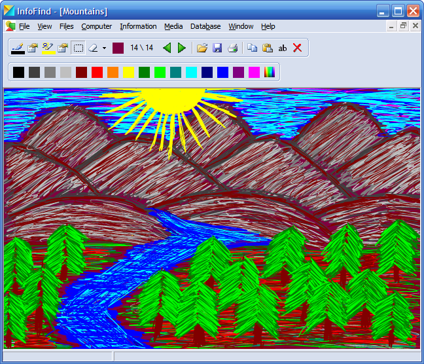Screen dimensions: 424x364
Task: Click the yellow sun in the drawing
Action: [173, 100]
